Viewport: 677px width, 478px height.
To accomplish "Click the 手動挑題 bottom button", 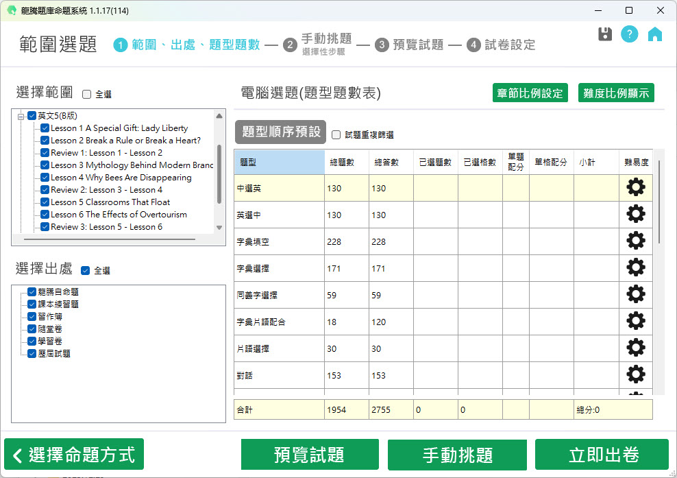I will coord(457,455).
